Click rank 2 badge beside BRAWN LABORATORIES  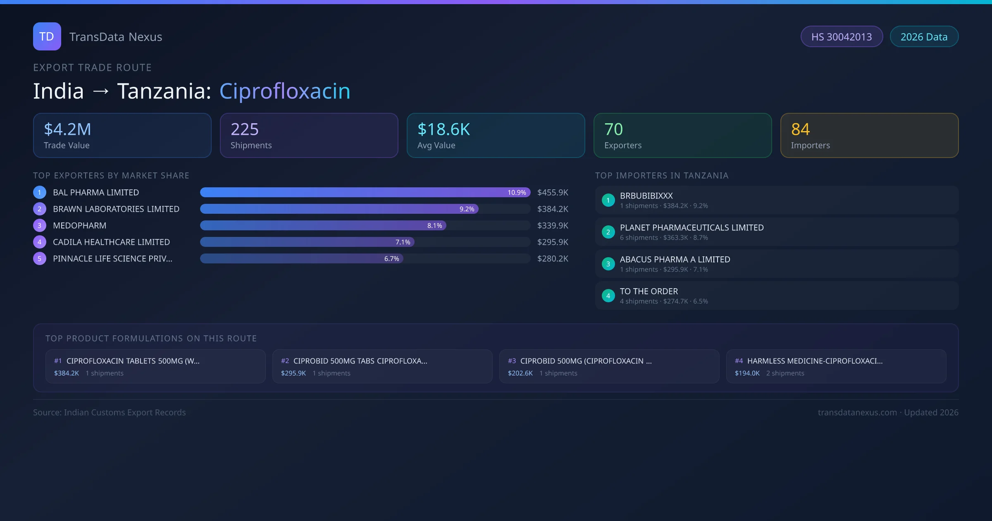40,209
